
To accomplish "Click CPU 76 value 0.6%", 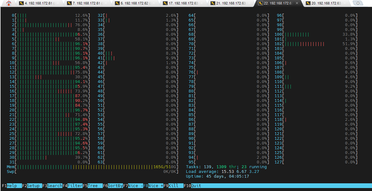I will tap(262, 72).
